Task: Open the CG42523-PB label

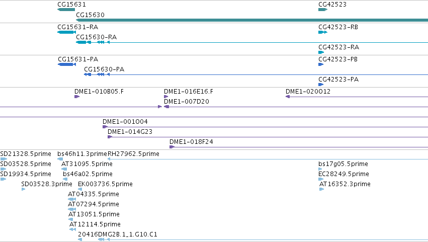Action: (338, 59)
